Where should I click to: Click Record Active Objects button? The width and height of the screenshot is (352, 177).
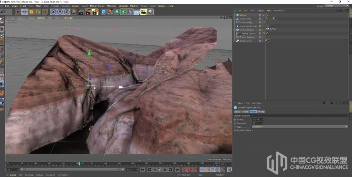[x=185, y=170]
